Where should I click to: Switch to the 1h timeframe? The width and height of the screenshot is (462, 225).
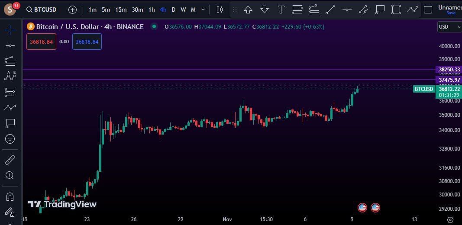click(152, 10)
